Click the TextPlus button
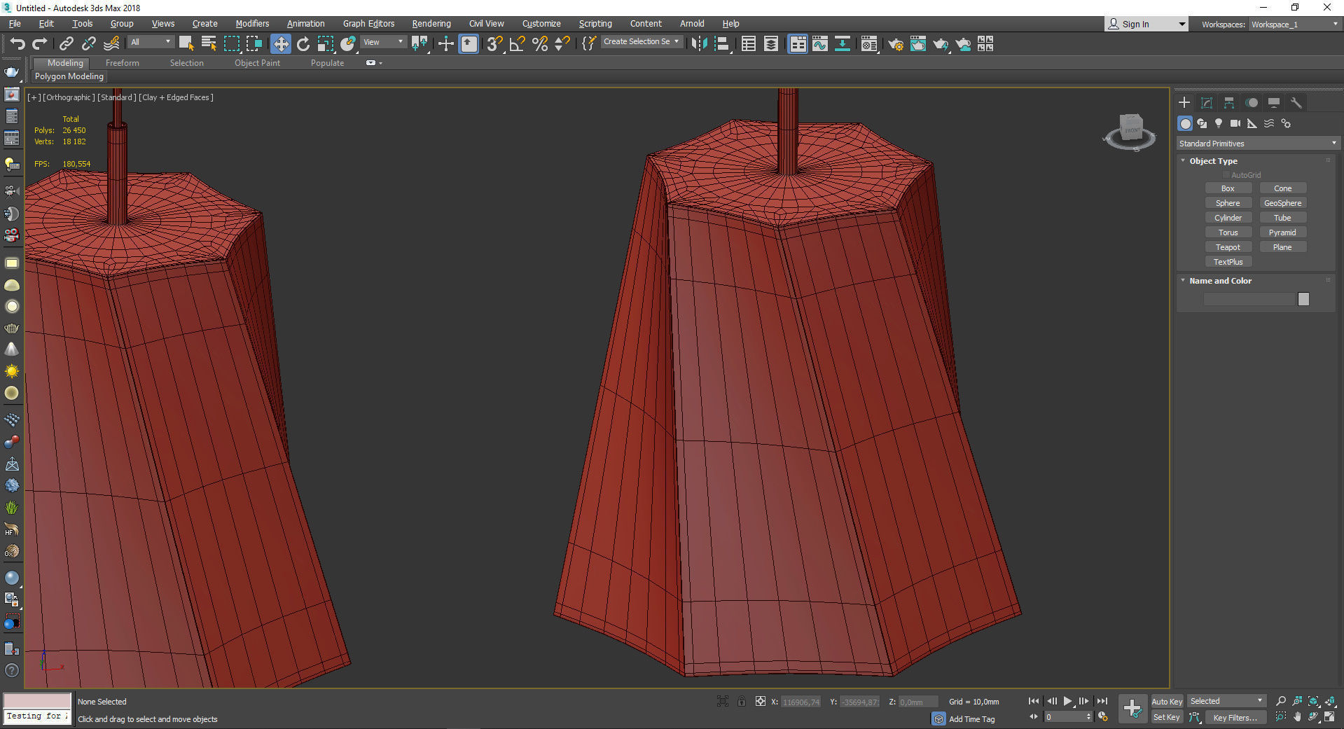 coord(1228,262)
